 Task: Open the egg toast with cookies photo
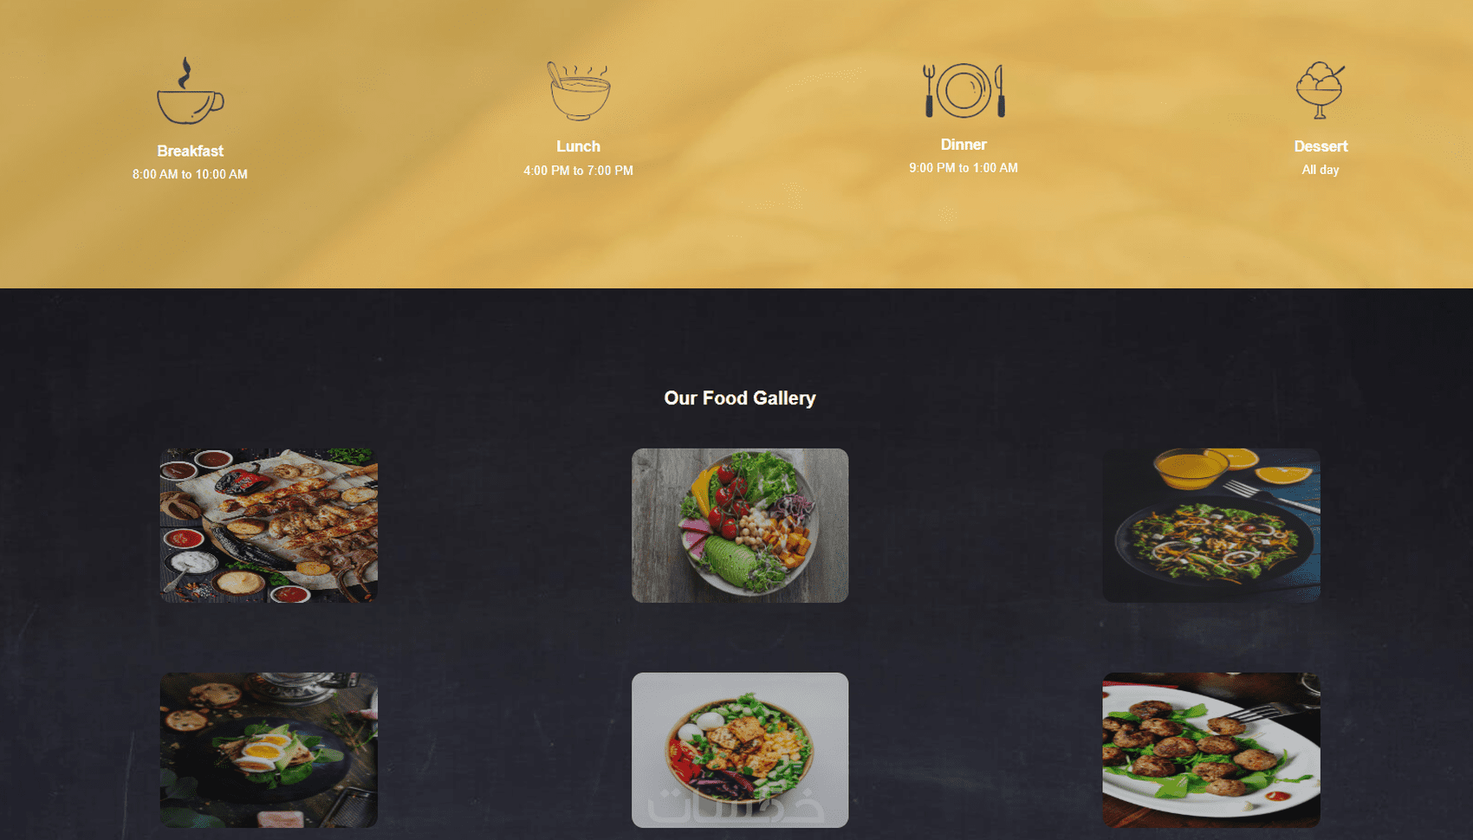click(269, 750)
